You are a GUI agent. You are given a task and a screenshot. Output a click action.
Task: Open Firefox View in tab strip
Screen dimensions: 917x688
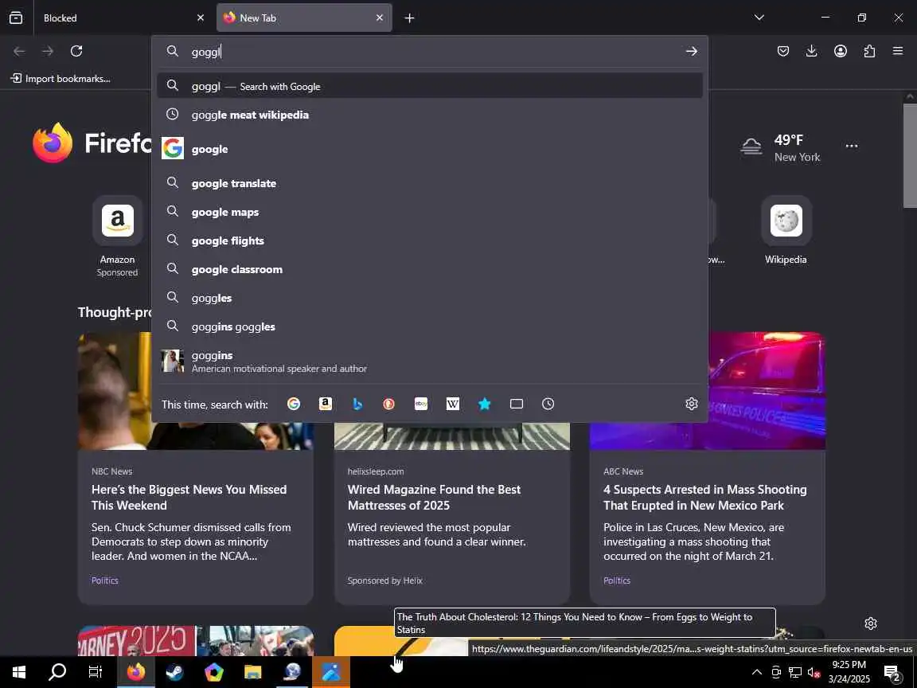click(16, 18)
